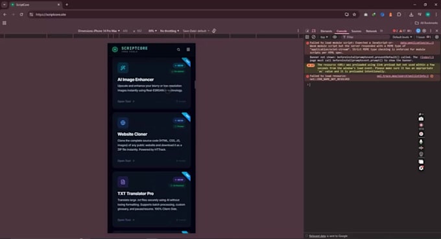Open the search icon in ScriptCore header
This screenshot has height=239, width=441.
coord(178,49)
